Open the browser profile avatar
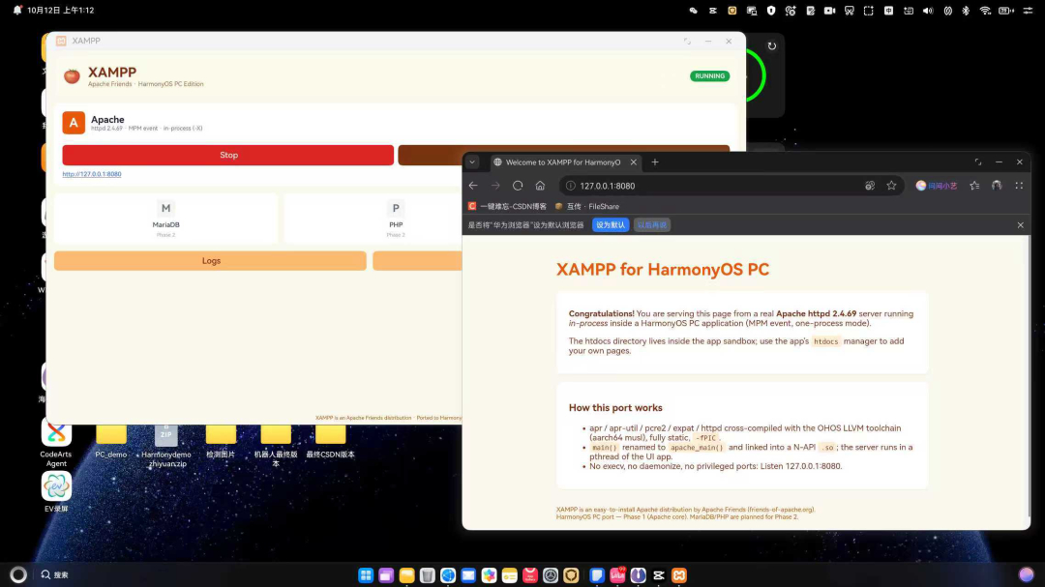 pyautogui.click(x=997, y=186)
